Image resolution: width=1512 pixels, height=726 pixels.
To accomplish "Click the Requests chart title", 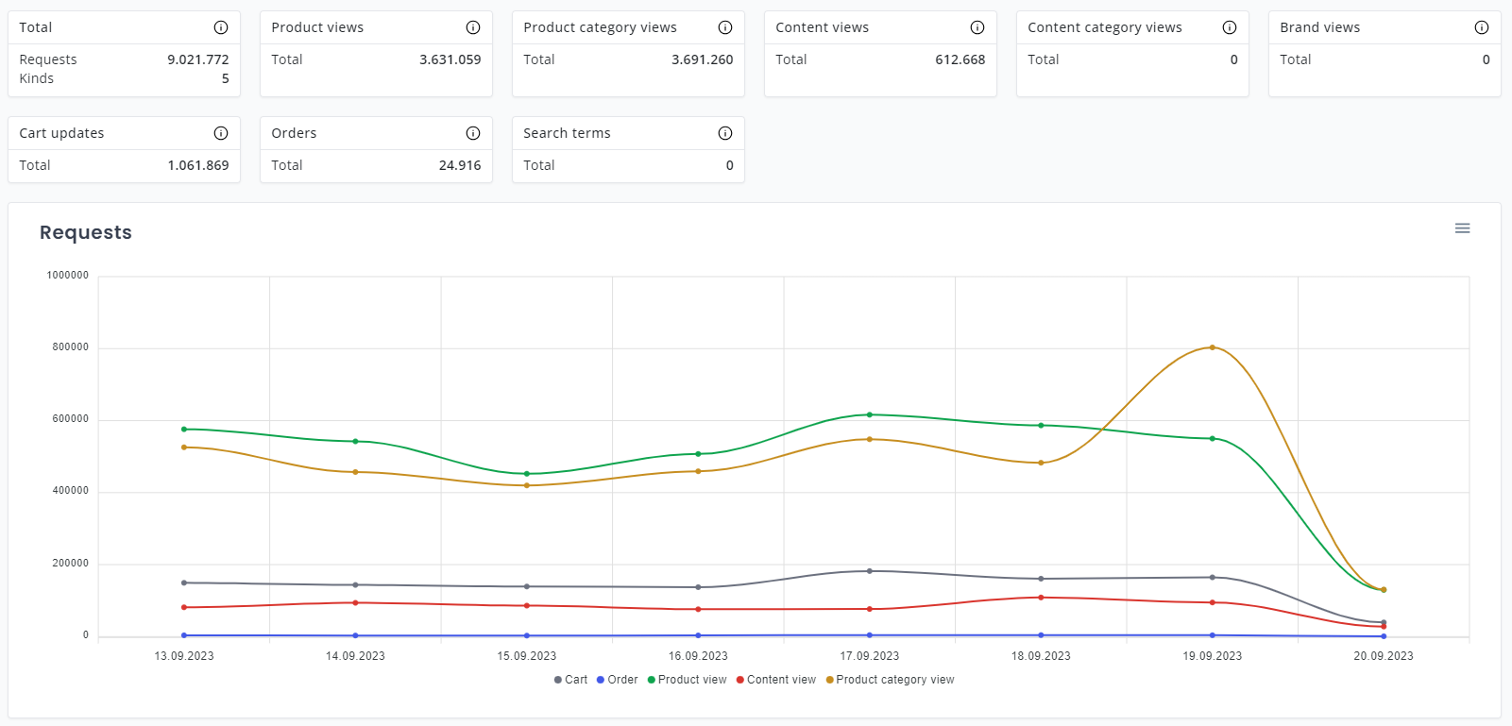I will (86, 233).
